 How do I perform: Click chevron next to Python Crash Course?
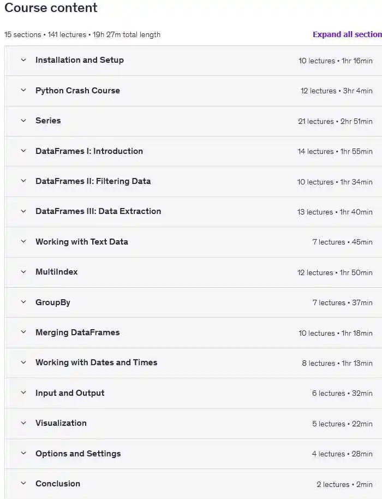click(23, 91)
